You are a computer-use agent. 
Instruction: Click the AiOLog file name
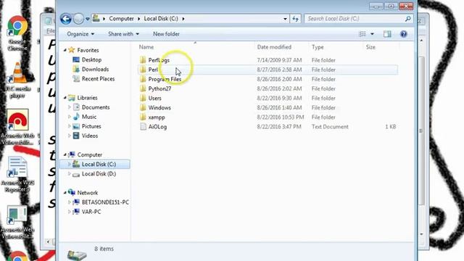pos(157,127)
